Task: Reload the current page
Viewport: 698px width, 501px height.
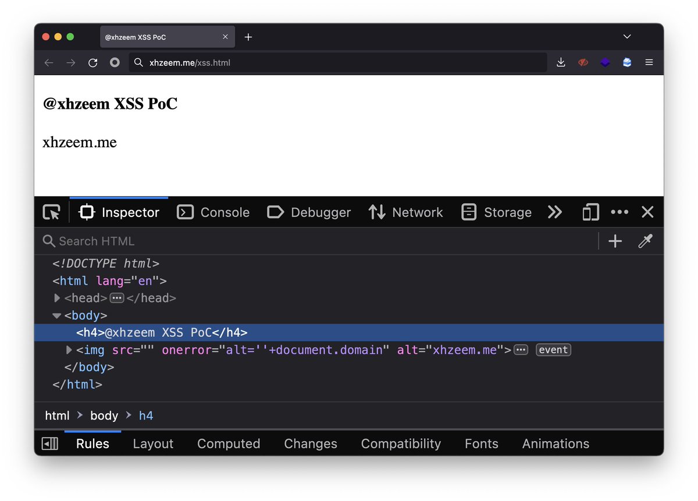Action: point(92,63)
